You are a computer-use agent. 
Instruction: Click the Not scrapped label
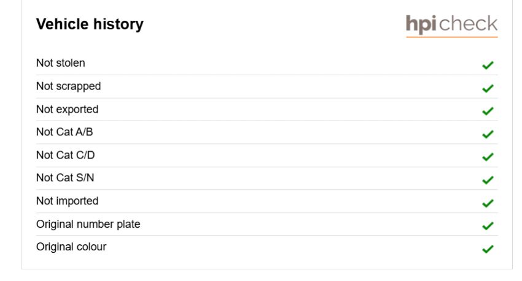(x=69, y=86)
